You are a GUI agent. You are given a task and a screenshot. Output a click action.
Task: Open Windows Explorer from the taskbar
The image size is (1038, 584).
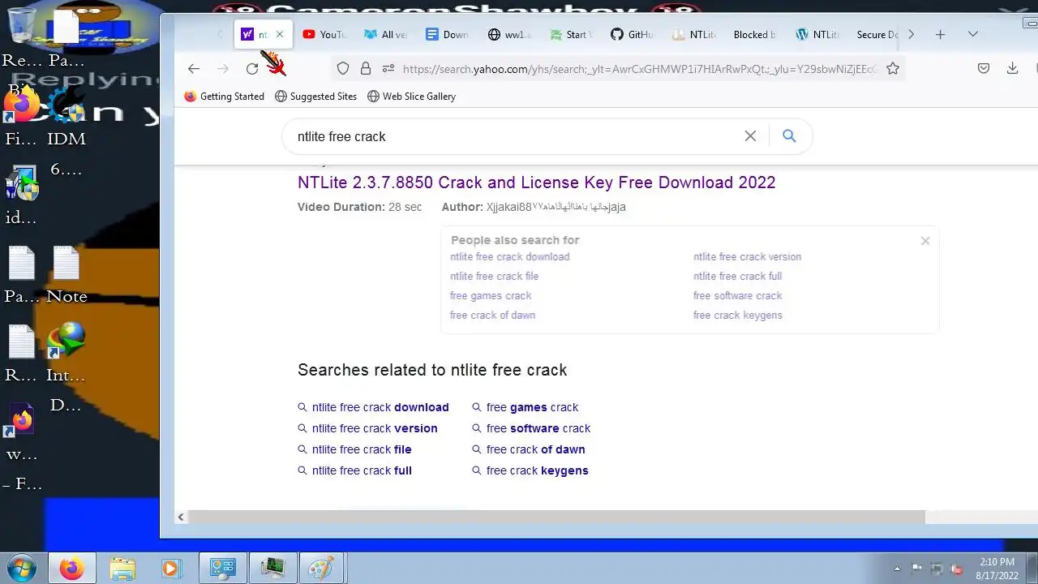coord(122,568)
